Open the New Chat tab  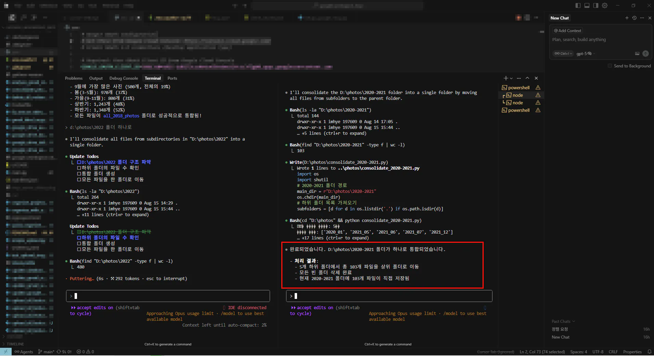(560, 18)
